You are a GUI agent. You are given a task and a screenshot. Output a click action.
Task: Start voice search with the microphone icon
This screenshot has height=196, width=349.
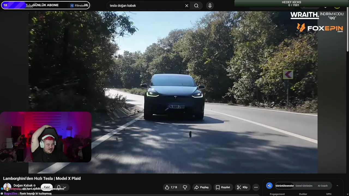coord(210,5)
